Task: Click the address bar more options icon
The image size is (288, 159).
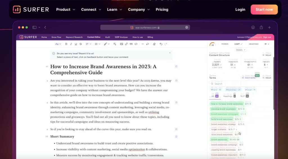Action: (x=187, y=27)
